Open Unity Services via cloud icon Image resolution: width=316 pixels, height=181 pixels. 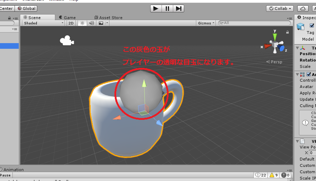pos(303,8)
